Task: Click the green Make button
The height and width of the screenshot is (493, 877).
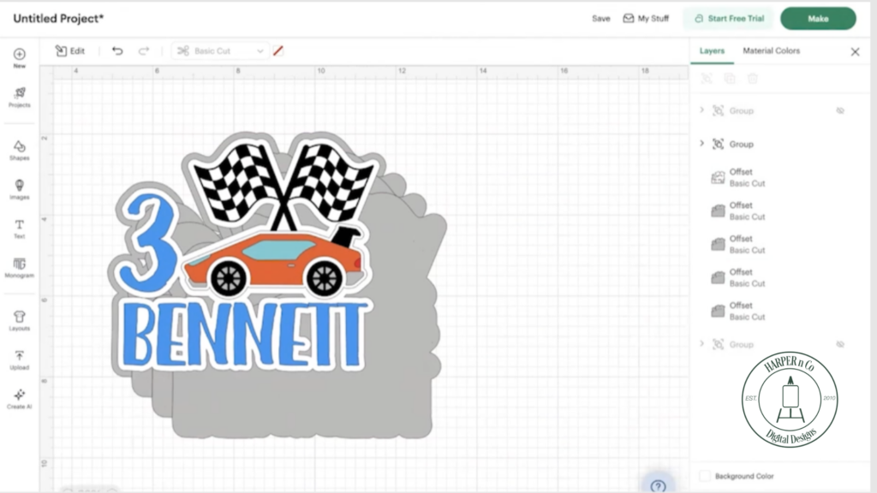Action: pyautogui.click(x=818, y=19)
